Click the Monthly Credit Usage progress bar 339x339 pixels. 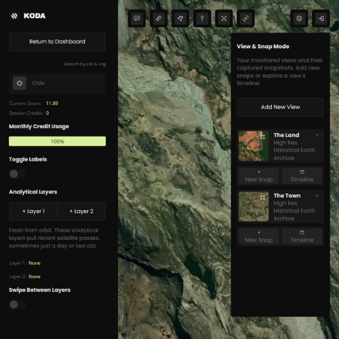[x=57, y=141]
